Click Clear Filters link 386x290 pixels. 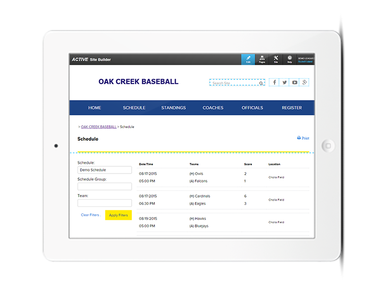point(90,215)
